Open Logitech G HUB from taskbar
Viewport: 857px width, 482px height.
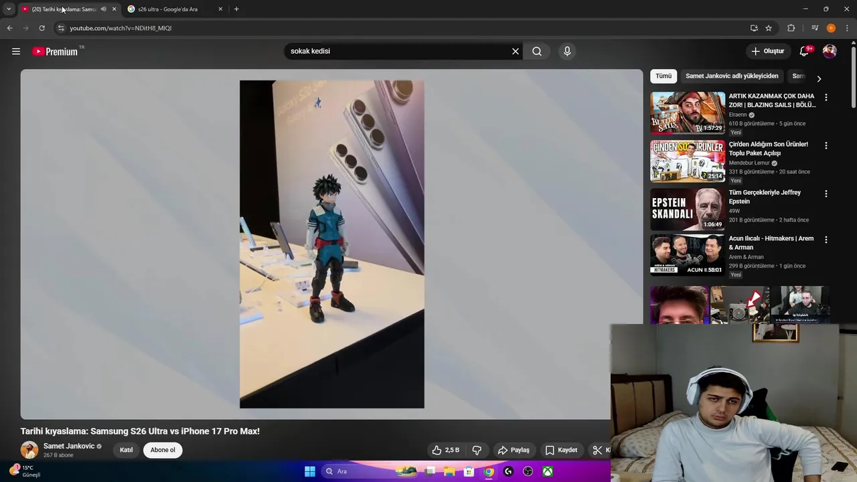(508, 471)
